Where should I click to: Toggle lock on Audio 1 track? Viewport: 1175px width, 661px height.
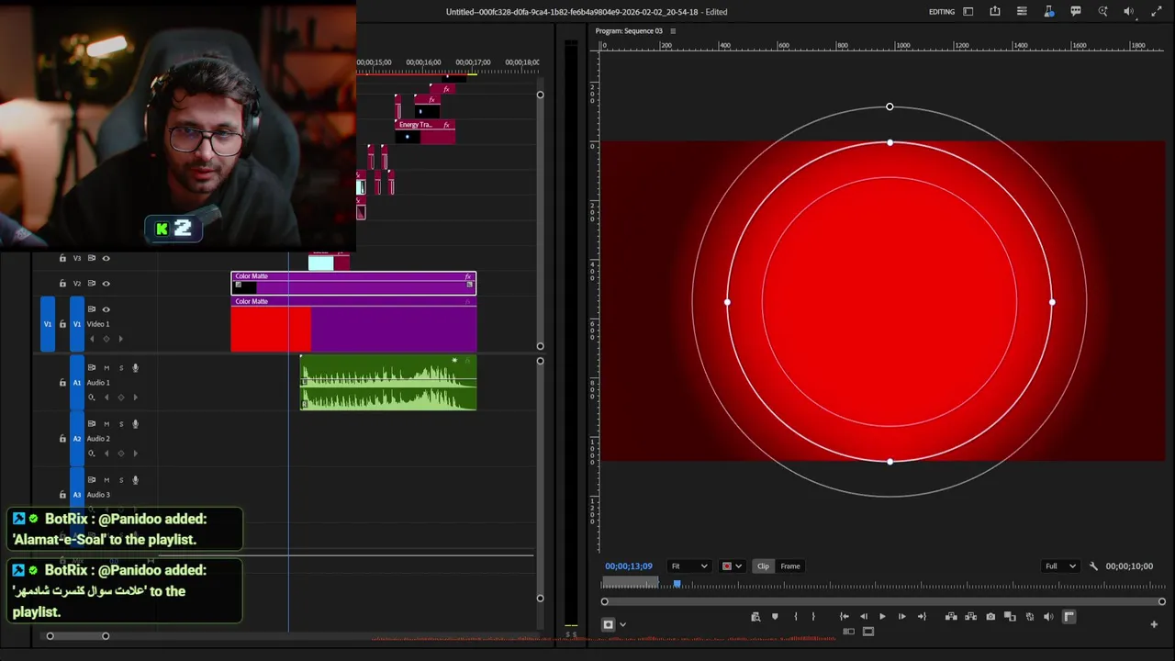pos(62,383)
